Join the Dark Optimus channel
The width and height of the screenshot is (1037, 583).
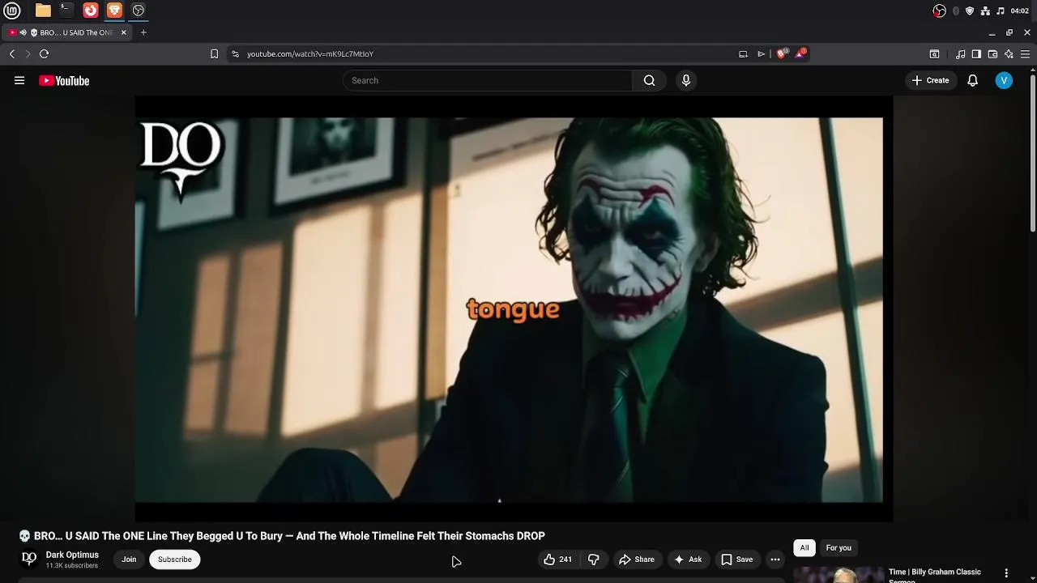coord(129,560)
